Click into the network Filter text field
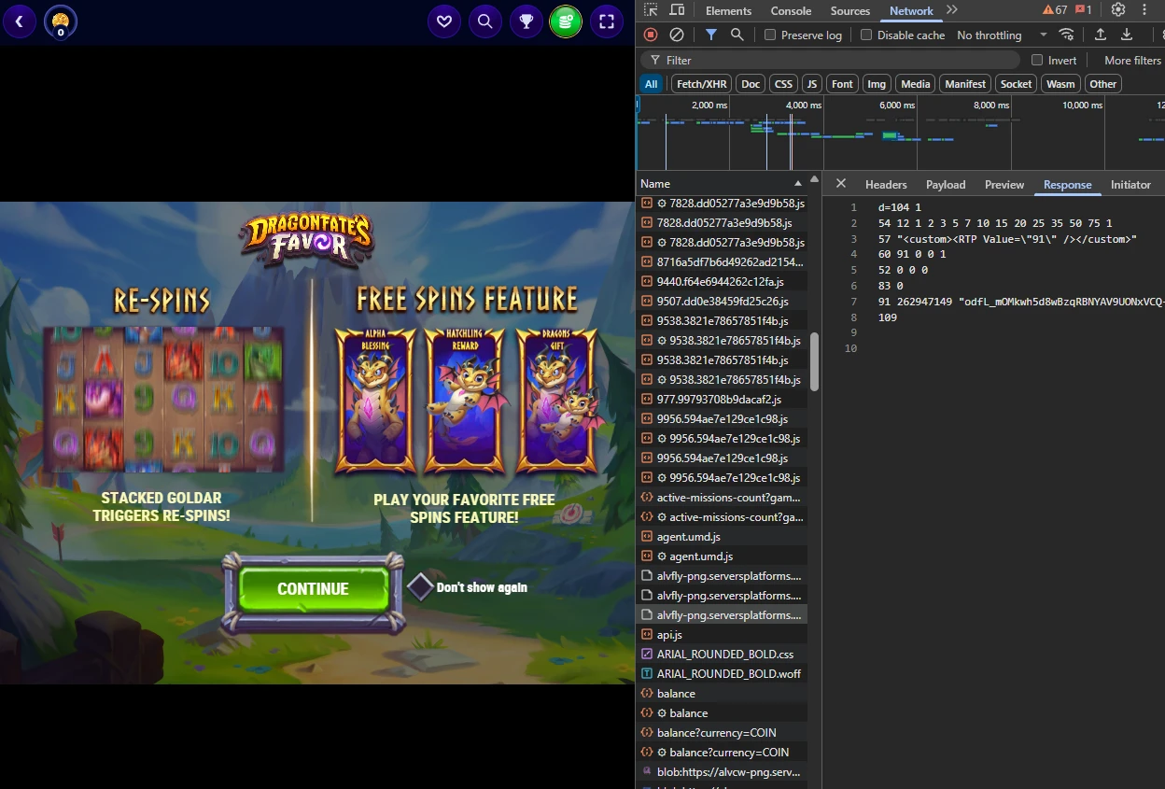1165x789 pixels. point(830,60)
